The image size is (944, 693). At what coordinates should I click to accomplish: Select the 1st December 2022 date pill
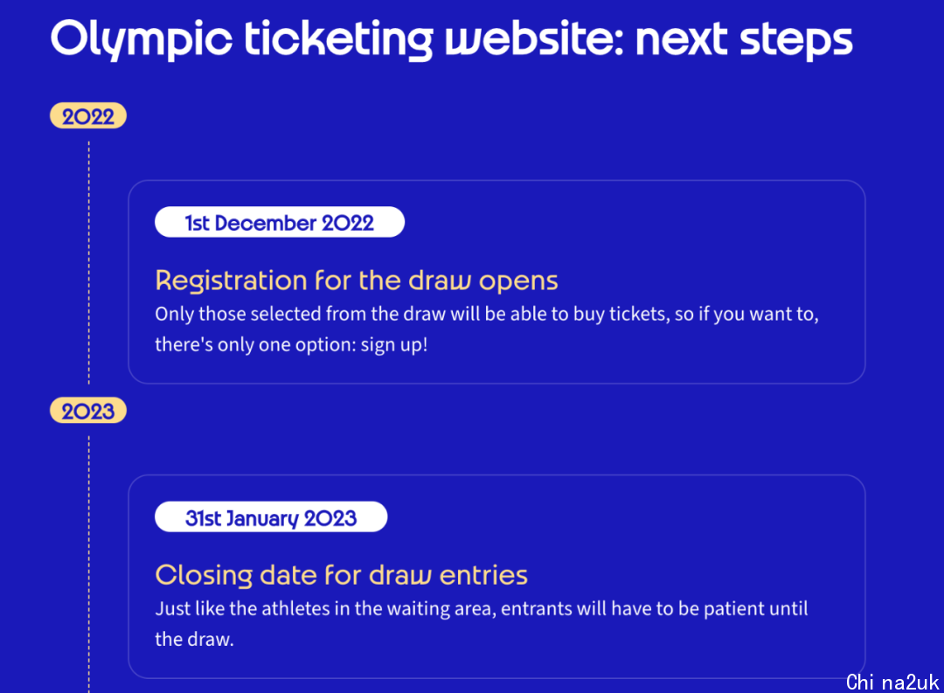pos(280,222)
